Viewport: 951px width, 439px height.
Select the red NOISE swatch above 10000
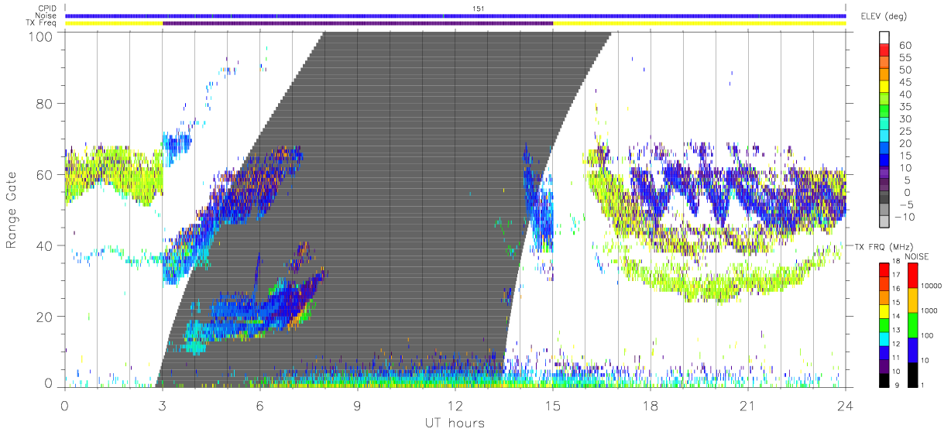tap(912, 276)
